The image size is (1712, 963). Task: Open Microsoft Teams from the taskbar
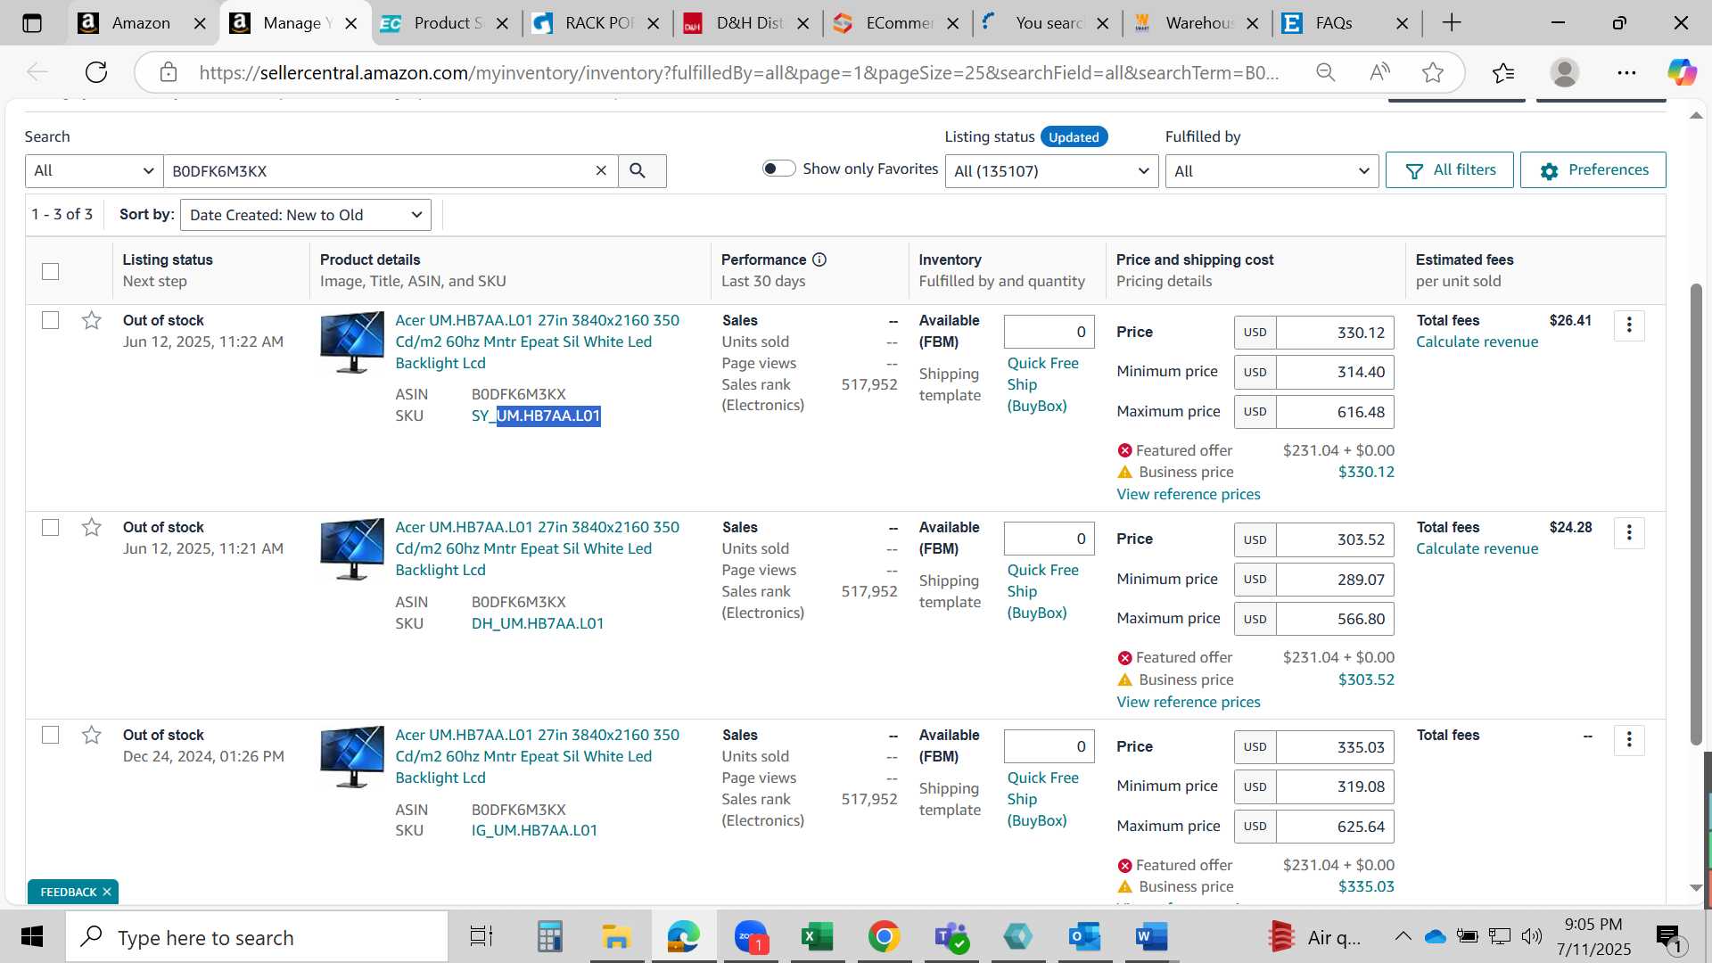[951, 937]
